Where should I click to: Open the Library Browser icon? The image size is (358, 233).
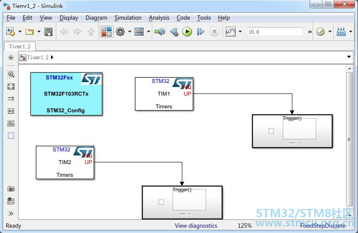tap(107, 32)
